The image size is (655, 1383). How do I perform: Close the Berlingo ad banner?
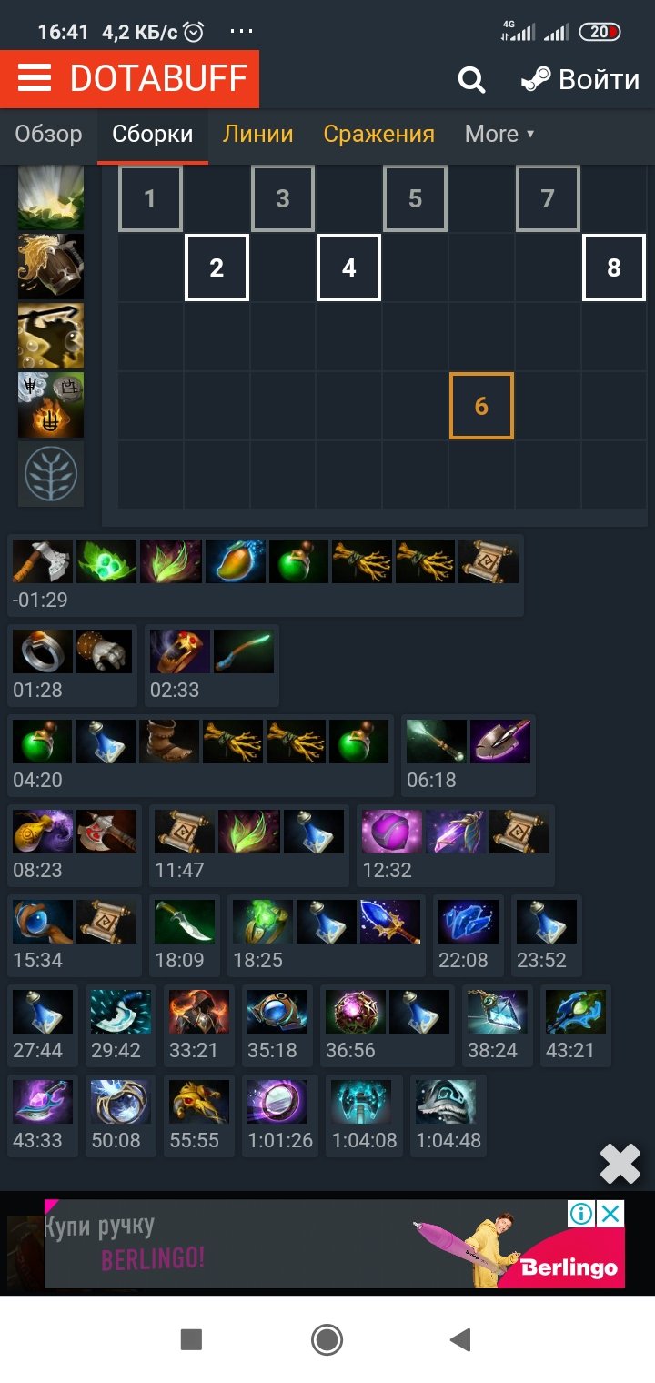pos(610,1214)
